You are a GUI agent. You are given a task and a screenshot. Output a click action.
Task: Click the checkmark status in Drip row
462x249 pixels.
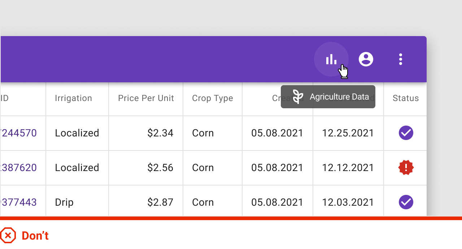pos(406,202)
